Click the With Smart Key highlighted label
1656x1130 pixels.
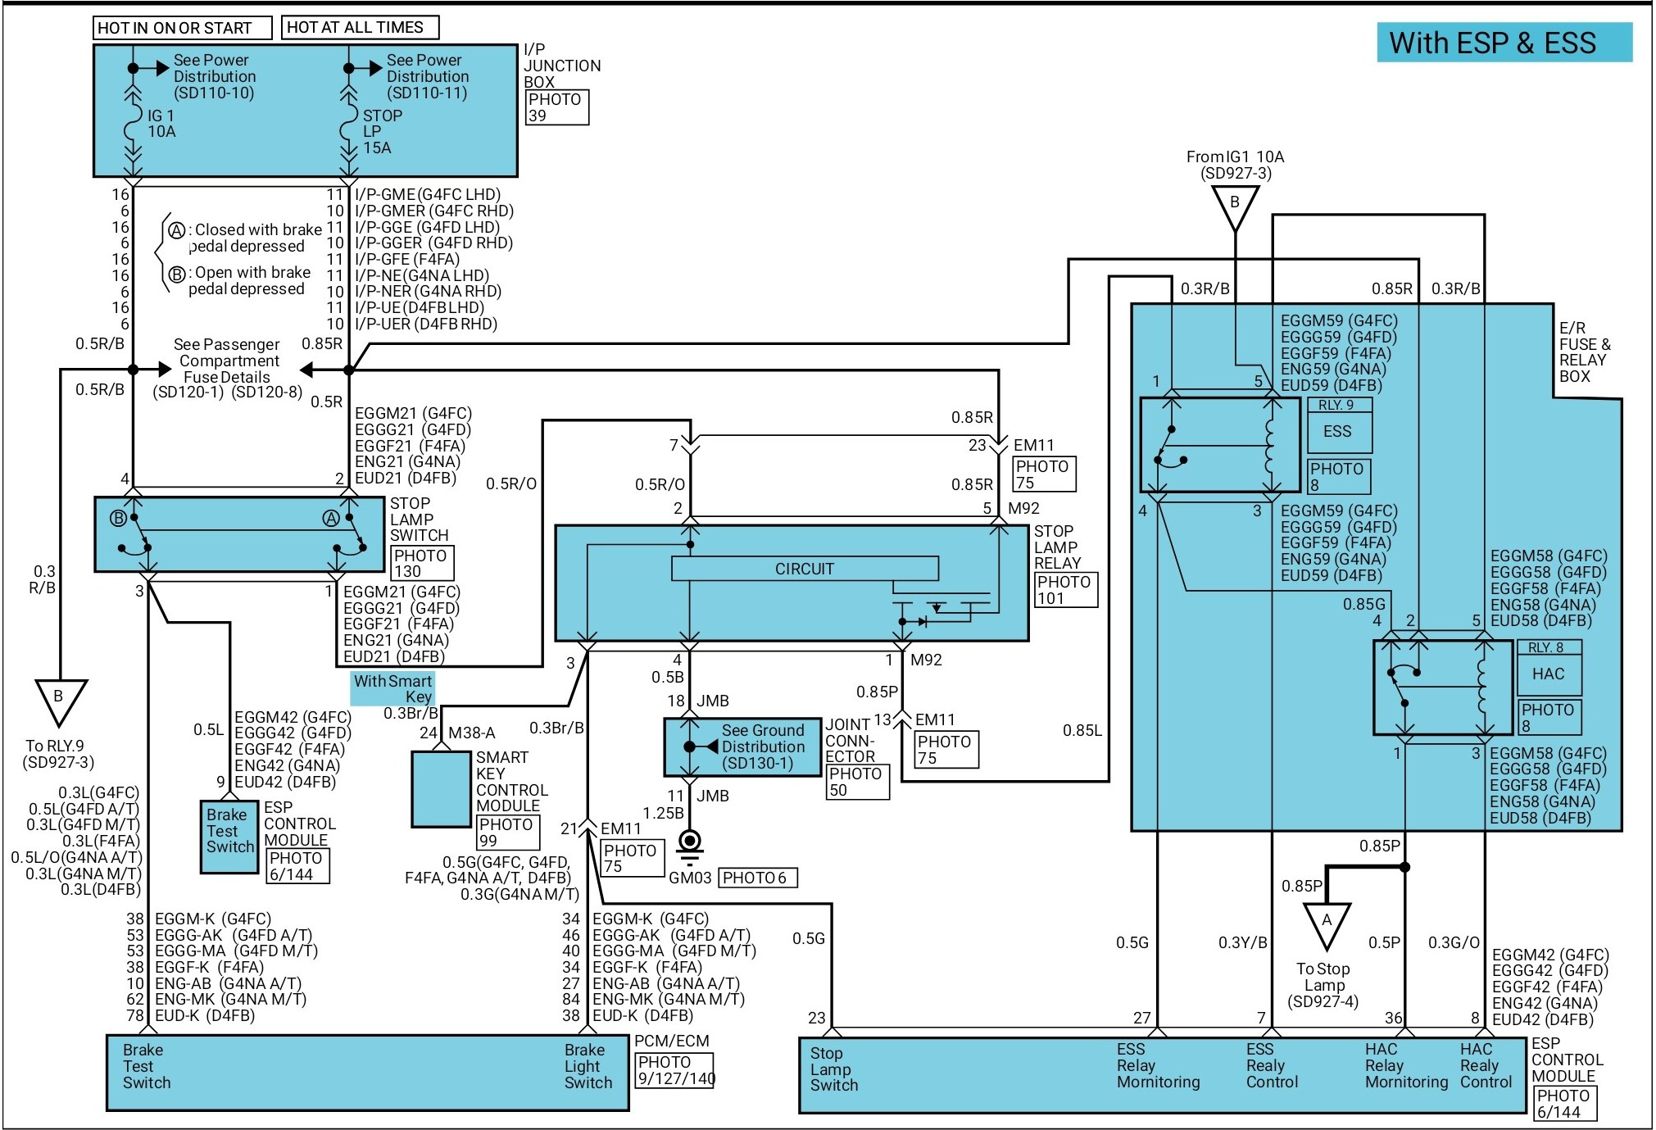point(392,688)
